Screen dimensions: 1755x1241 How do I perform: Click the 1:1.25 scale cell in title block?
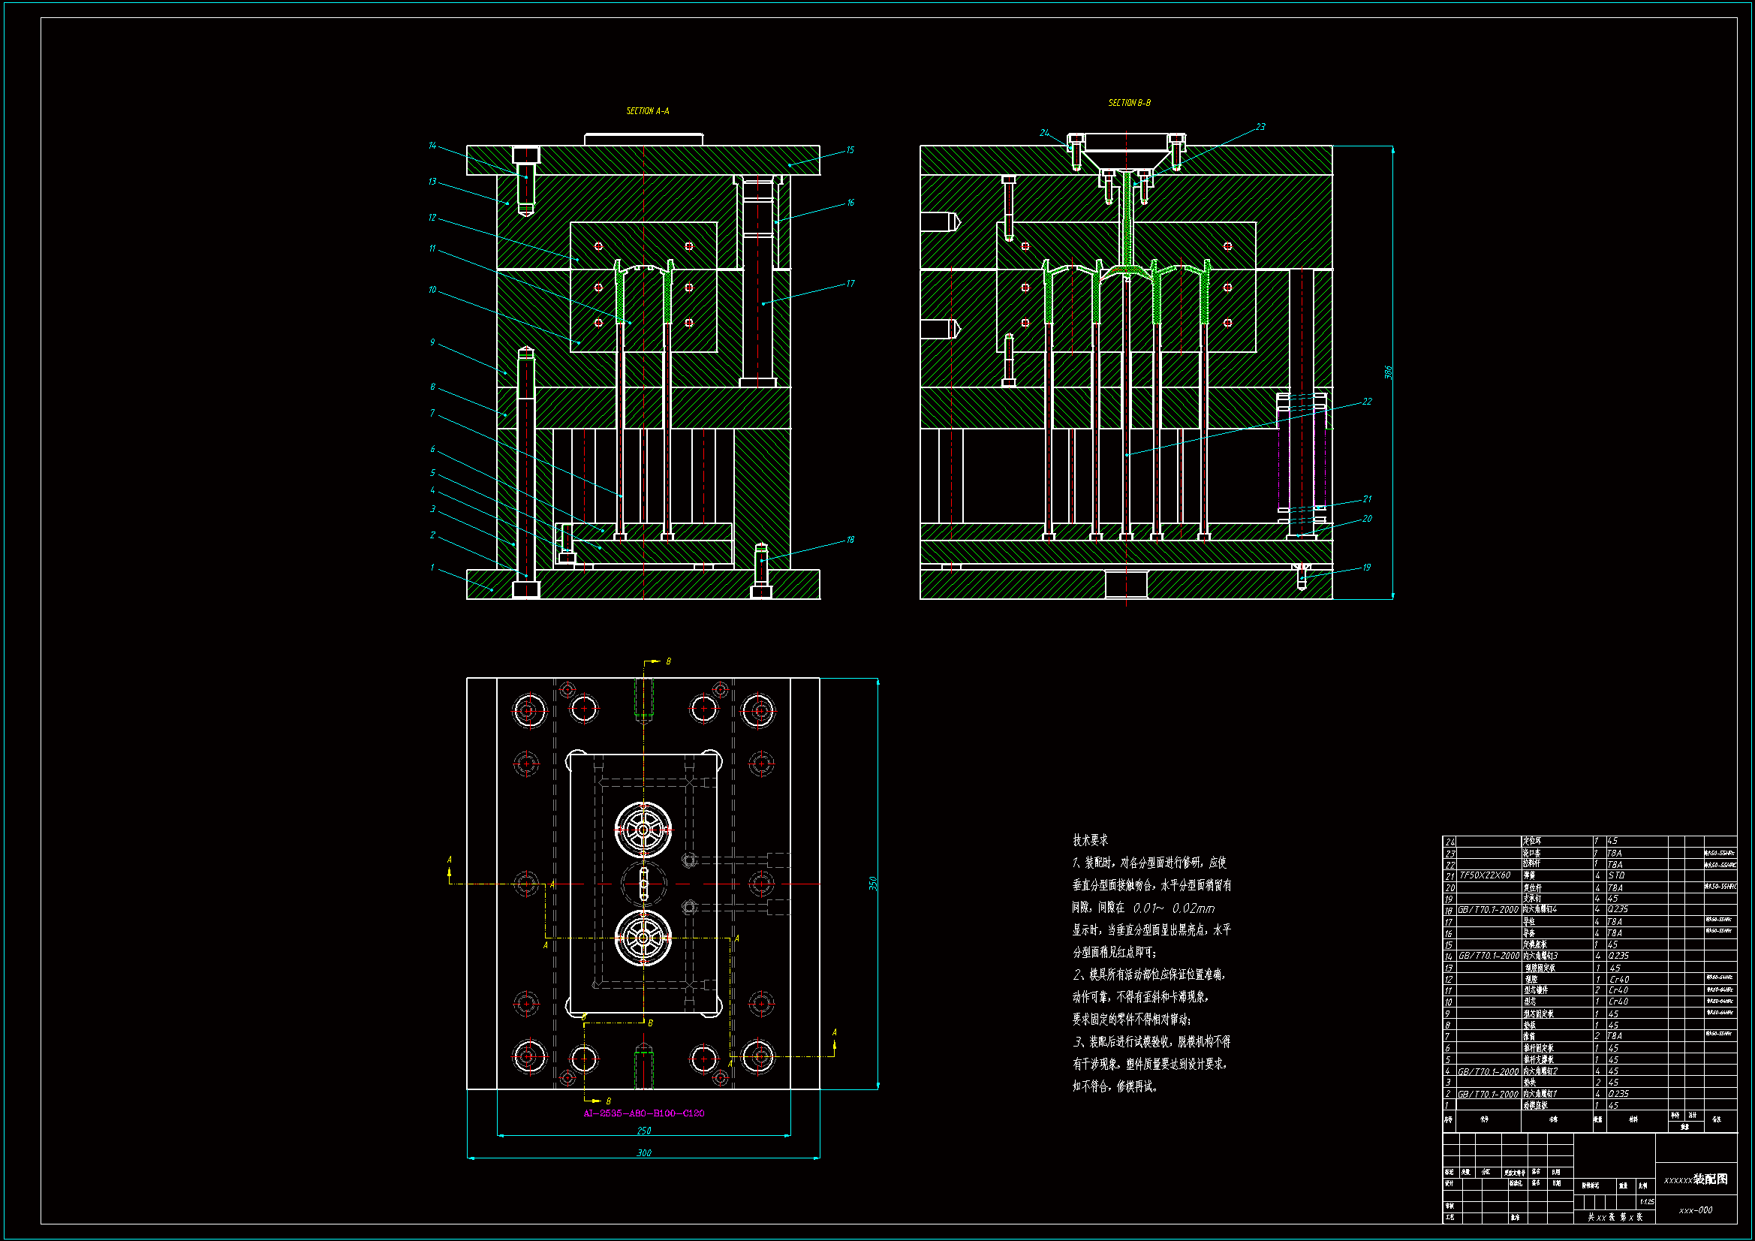point(1646,1202)
